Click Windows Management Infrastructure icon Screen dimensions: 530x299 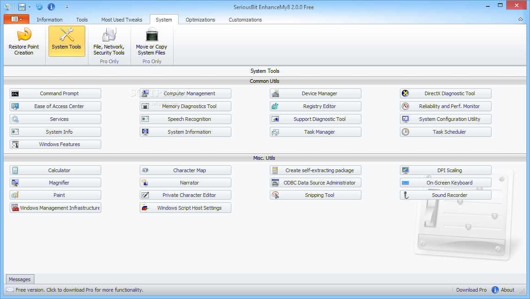(15, 208)
